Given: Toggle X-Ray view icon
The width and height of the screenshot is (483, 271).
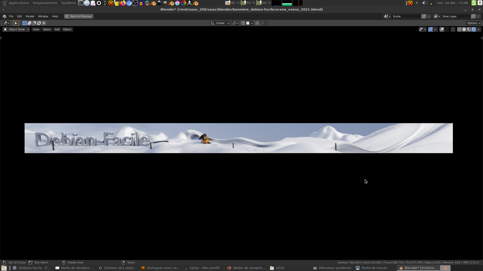Looking at the screenshot, I should (453, 29).
